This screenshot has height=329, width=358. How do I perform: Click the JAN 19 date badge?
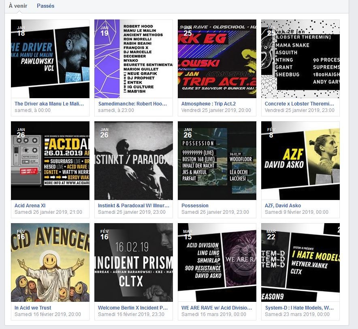104,31
